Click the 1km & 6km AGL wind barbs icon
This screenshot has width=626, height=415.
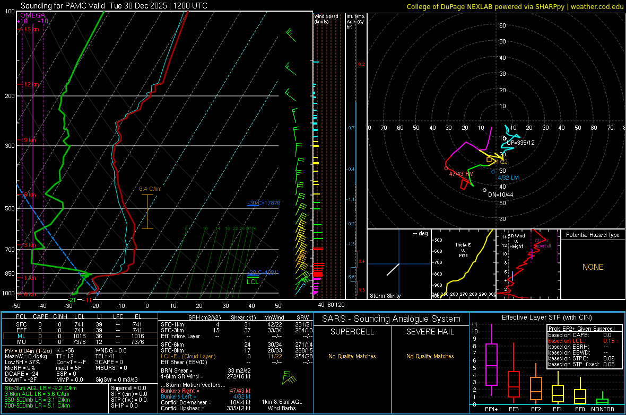pyautogui.click(x=289, y=377)
